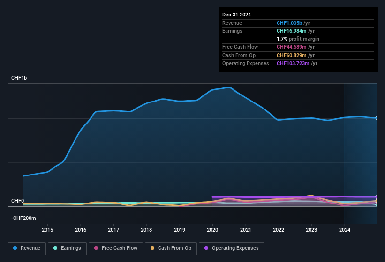Click the revenue line peak in mid-2020

229,87
